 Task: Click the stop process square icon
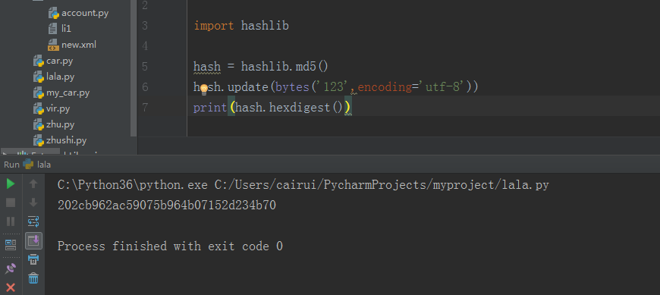coord(11,202)
